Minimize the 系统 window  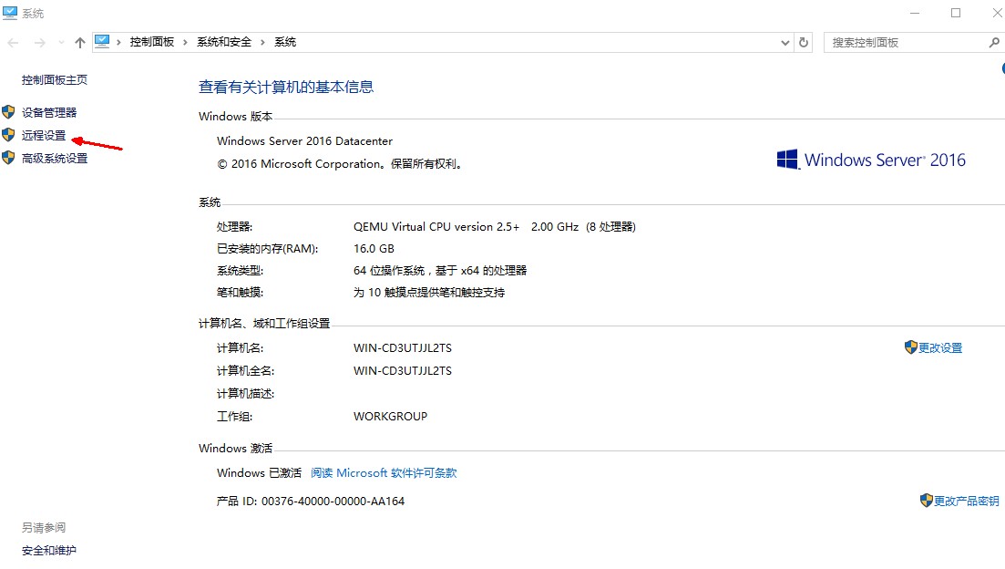[x=915, y=13]
